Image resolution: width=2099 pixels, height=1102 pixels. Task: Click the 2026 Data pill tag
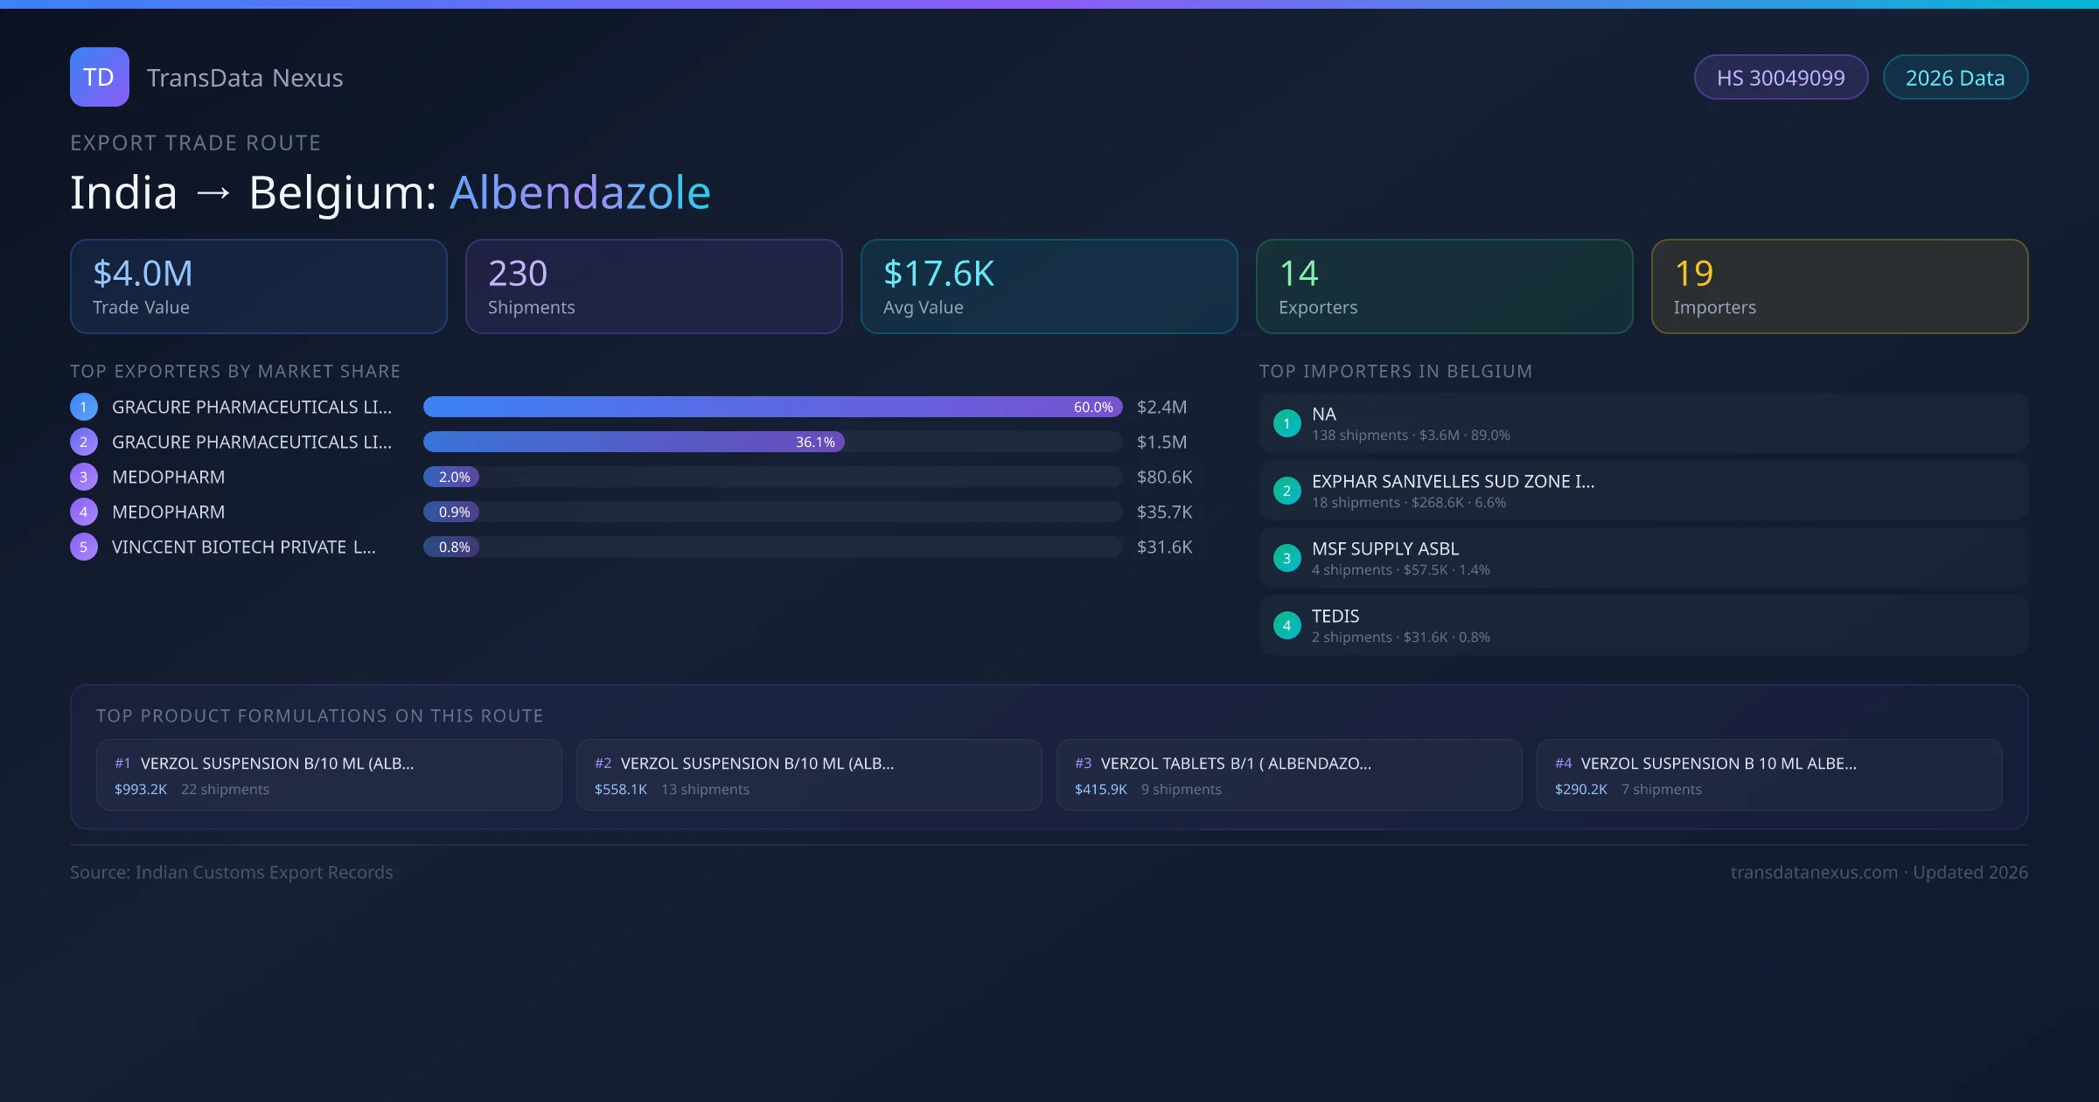point(1955,78)
